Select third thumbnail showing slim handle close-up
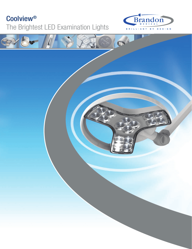This screenshot has height=249, width=192. point(48,41)
